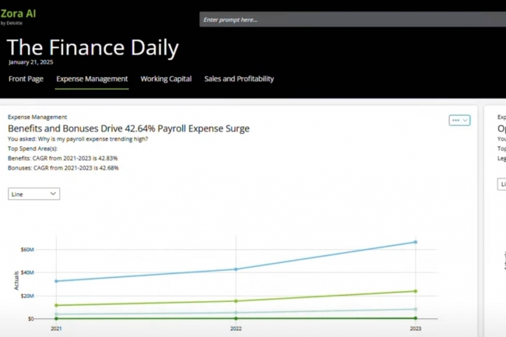Click the blue line 2023 data point

416,242
